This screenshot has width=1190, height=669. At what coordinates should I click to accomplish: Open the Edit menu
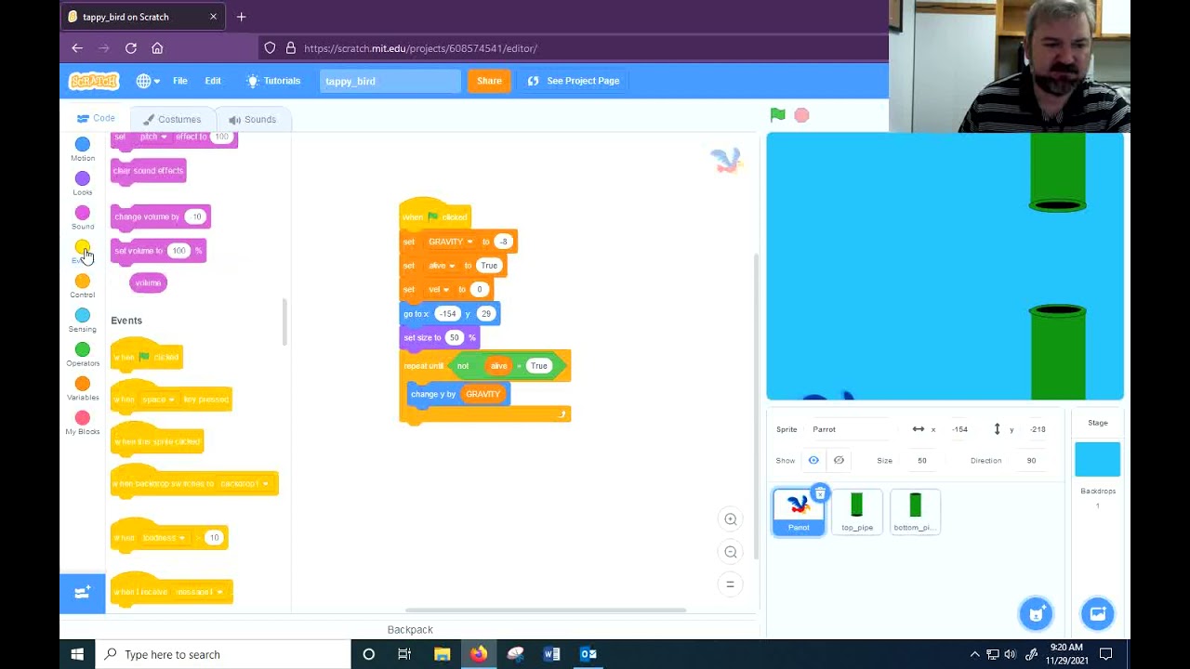213,81
